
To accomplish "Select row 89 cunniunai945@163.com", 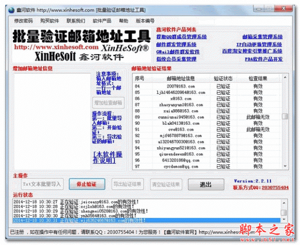I will click(207, 117).
